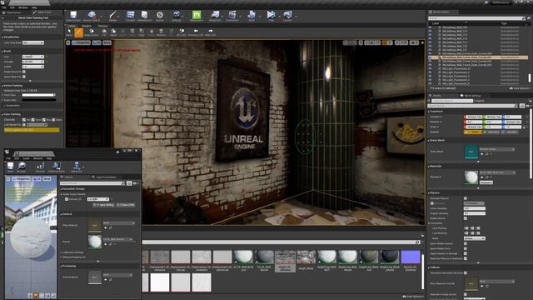Click the Play toolbar icon
This screenshot has width=533, height=300.
(271, 16)
